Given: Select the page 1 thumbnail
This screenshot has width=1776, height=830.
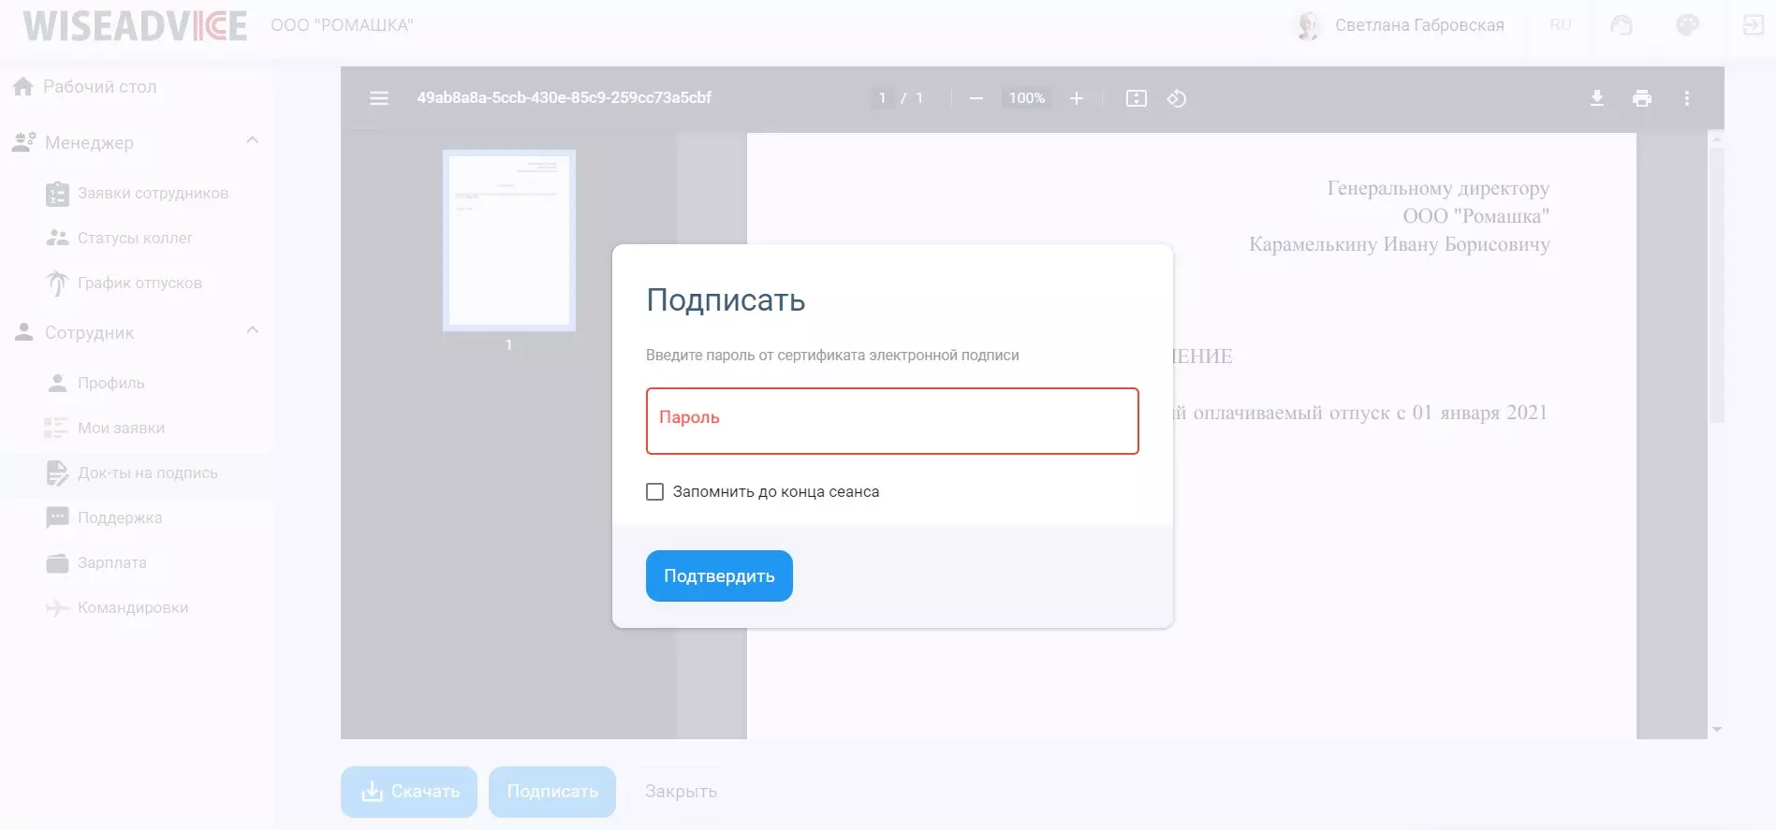Looking at the screenshot, I should (509, 240).
